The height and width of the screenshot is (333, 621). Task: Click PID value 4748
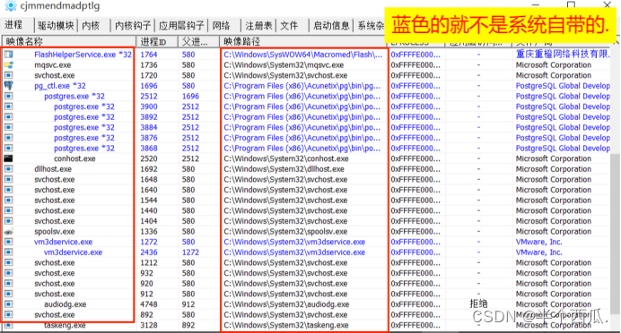(x=149, y=304)
